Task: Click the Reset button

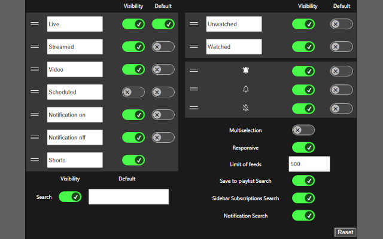Action: pos(345,232)
